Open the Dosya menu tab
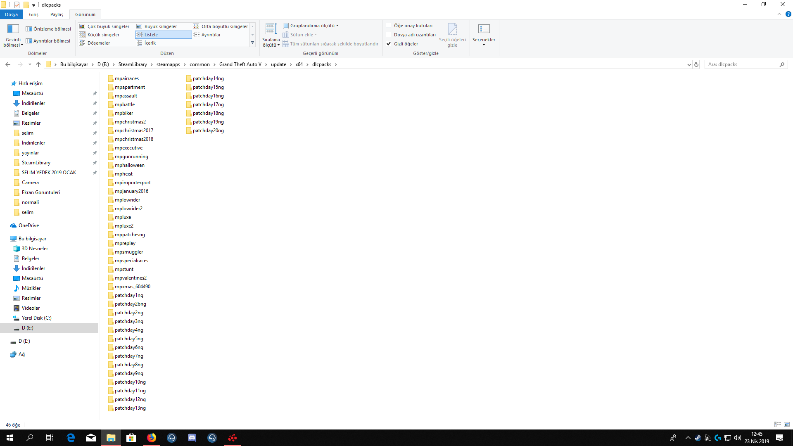The image size is (793, 446). (11, 14)
